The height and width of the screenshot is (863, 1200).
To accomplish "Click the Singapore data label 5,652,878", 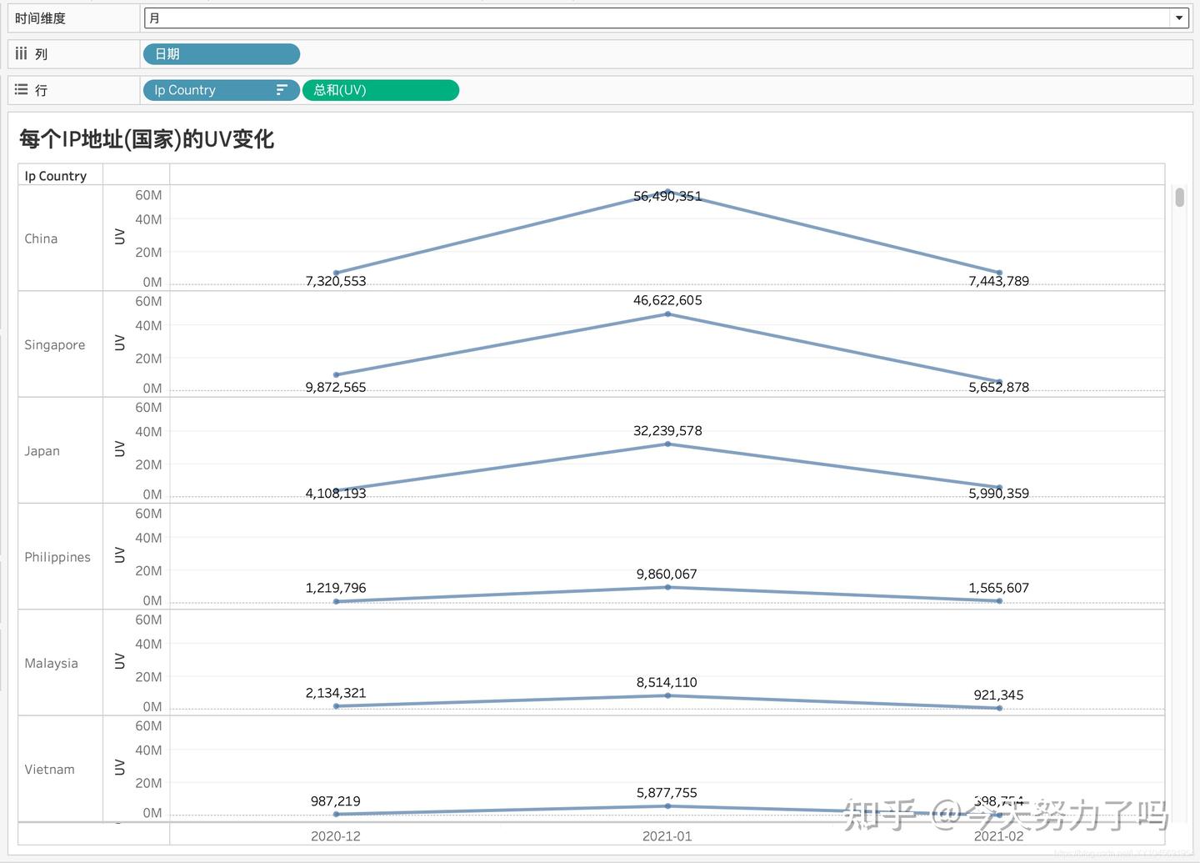I will pos(998,387).
